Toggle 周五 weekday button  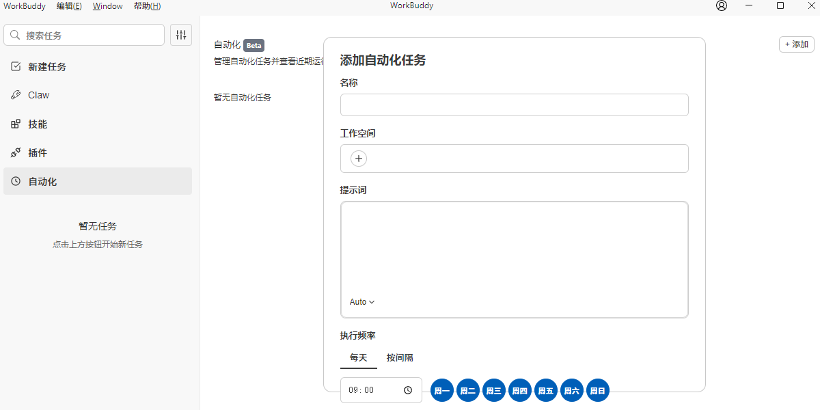click(x=546, y=391)
